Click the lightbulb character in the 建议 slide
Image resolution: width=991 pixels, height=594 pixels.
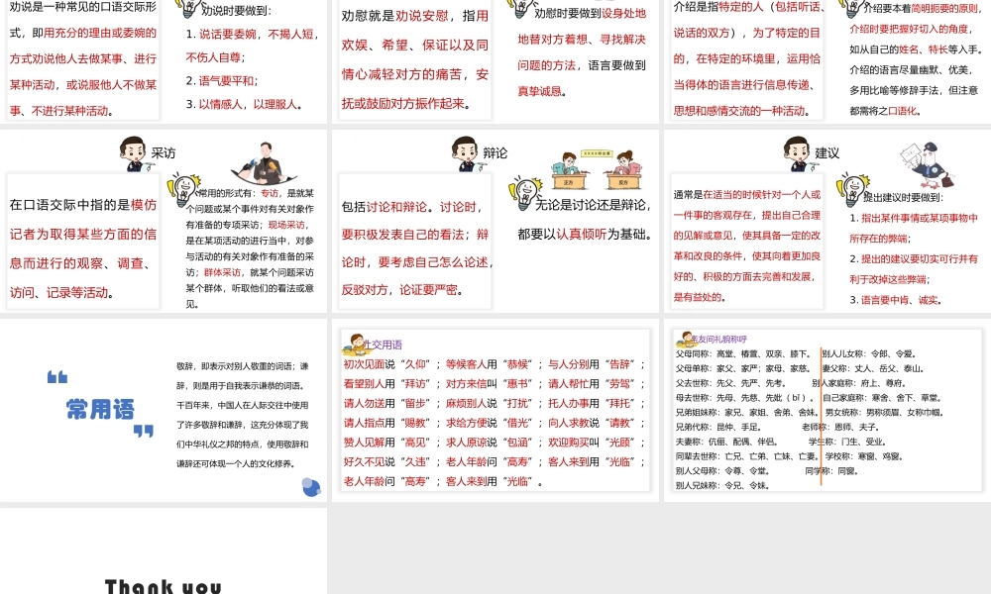click(853, 190)
